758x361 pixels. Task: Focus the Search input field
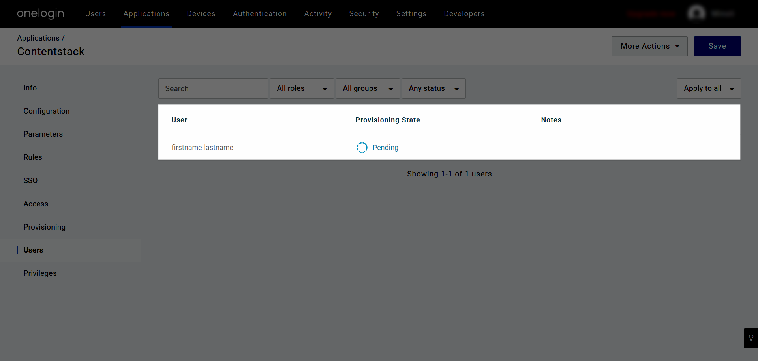pos(213,88)
